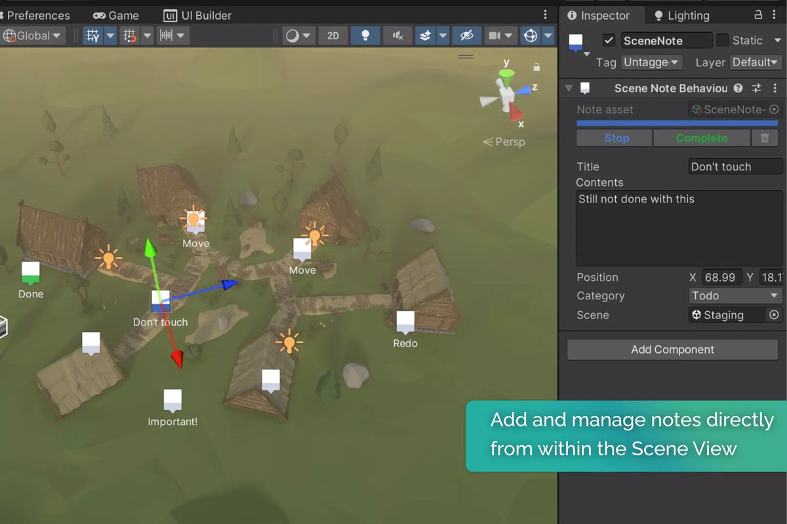Click the SceneNote name field
Screen dimensions: 787x524
[x=666, y=41]
